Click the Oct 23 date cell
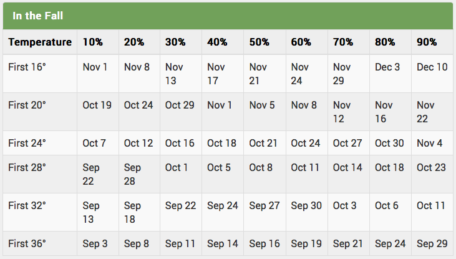 (x=432, y=167)
